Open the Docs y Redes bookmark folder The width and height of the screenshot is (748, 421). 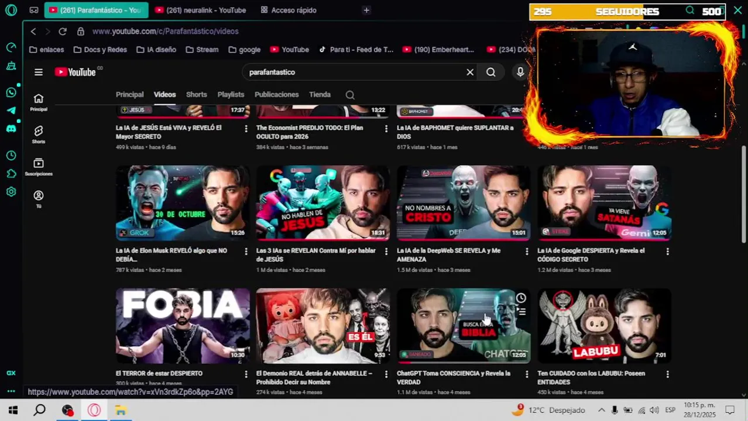[99, 50]
